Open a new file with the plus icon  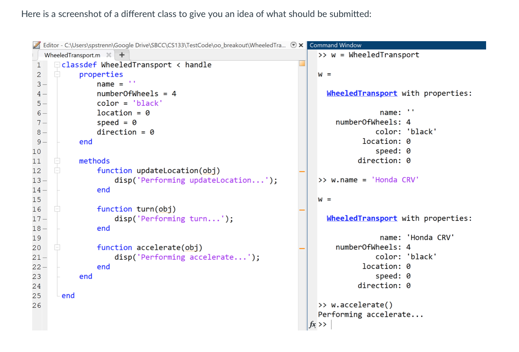coord(122,55)
